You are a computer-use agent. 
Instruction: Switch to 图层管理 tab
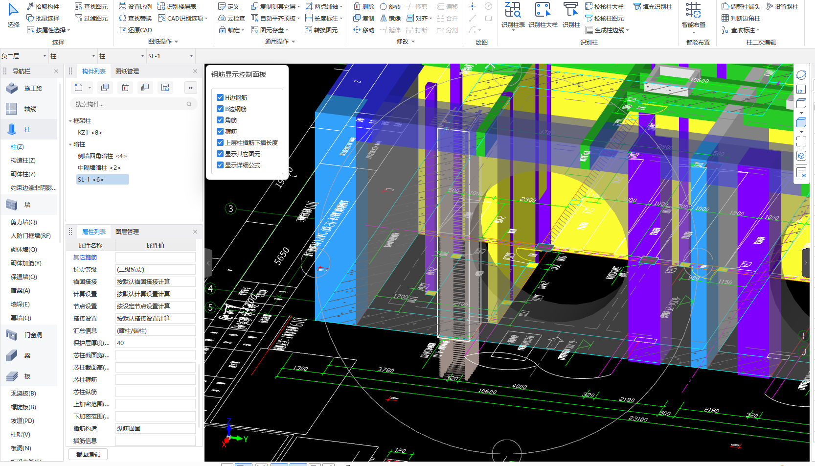[127, 232]
